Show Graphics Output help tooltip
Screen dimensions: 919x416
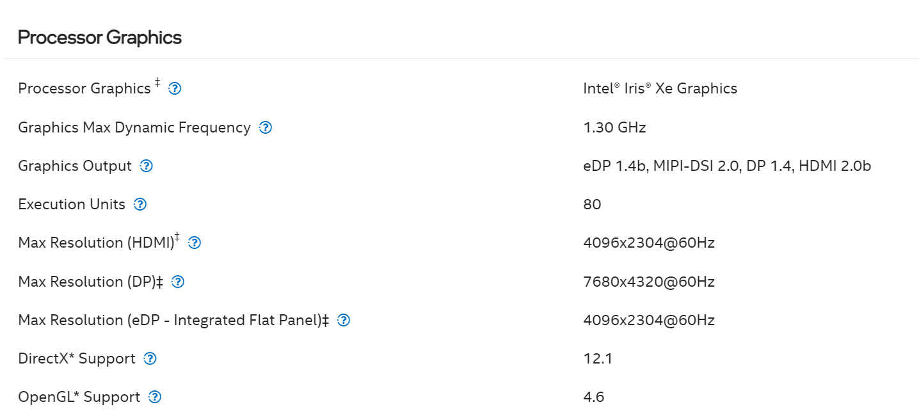coord(147,166)
